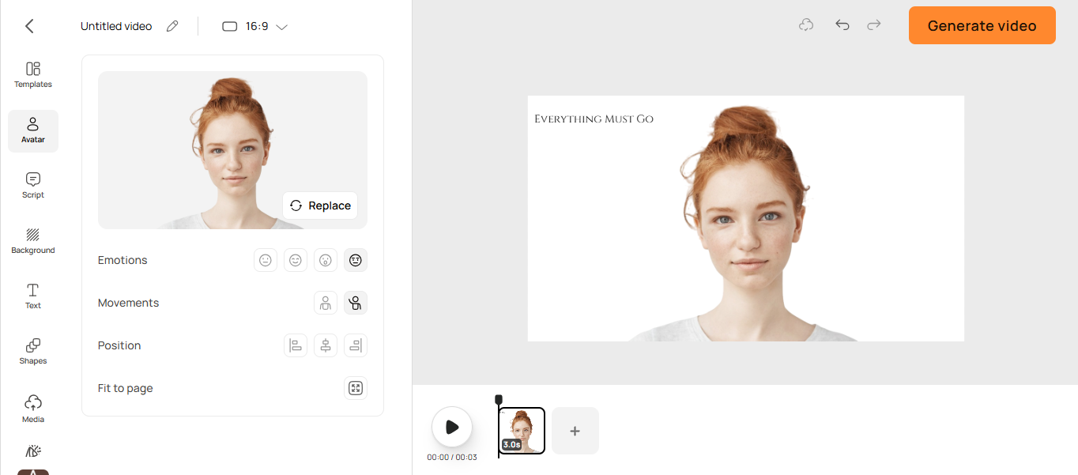Switch to the Avatar tab
This screenshot has width=1078, height=475.
(32, 130)
